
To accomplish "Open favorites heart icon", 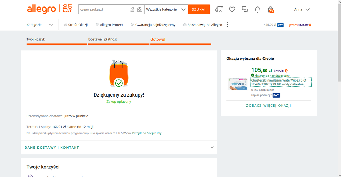I will tap(232, 10).
